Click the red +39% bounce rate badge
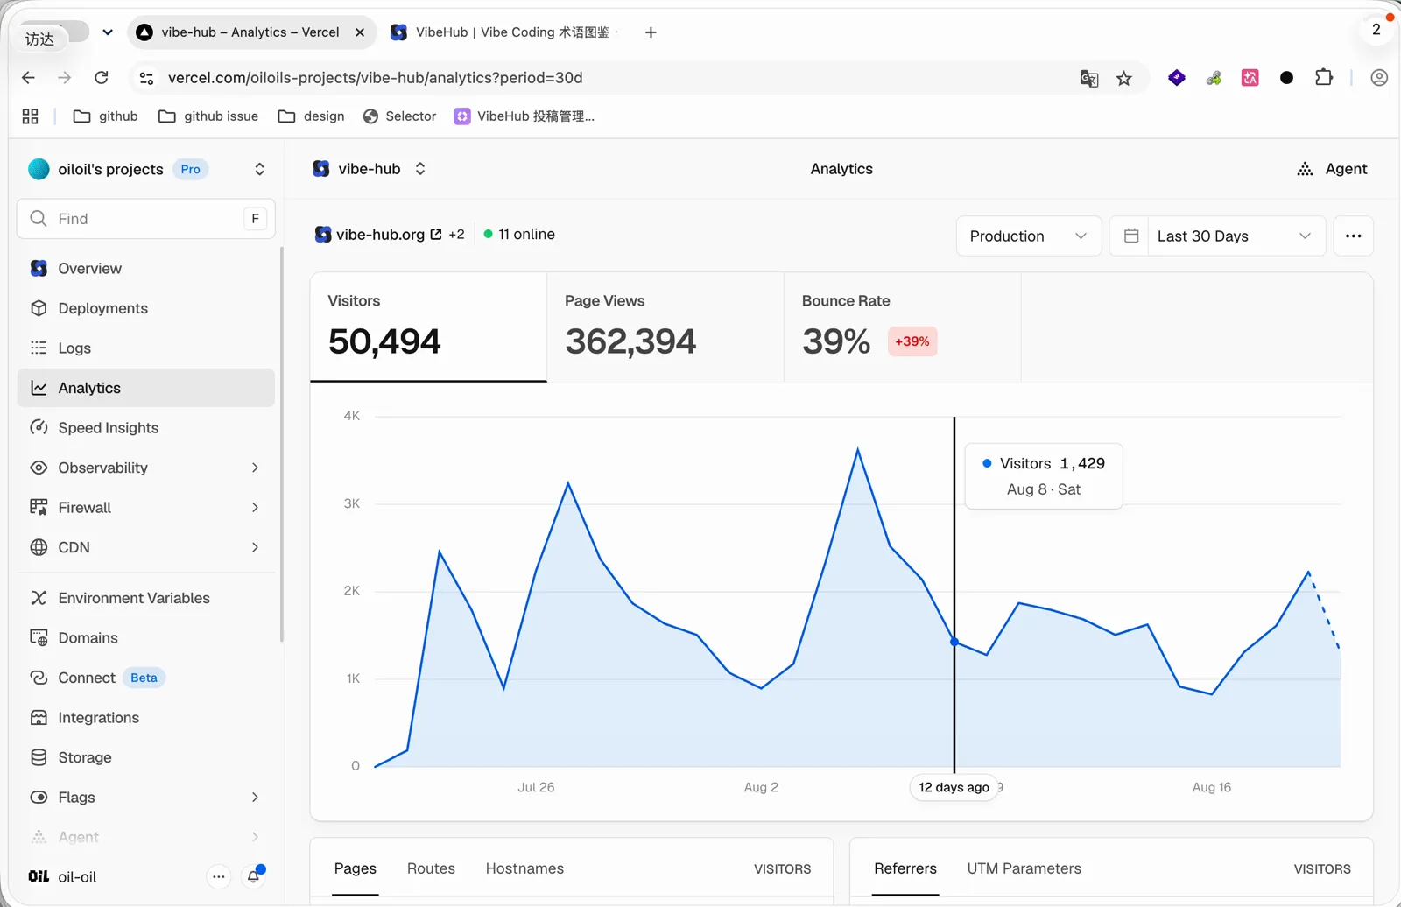1401x907 pixels. [x=912, y=341]
